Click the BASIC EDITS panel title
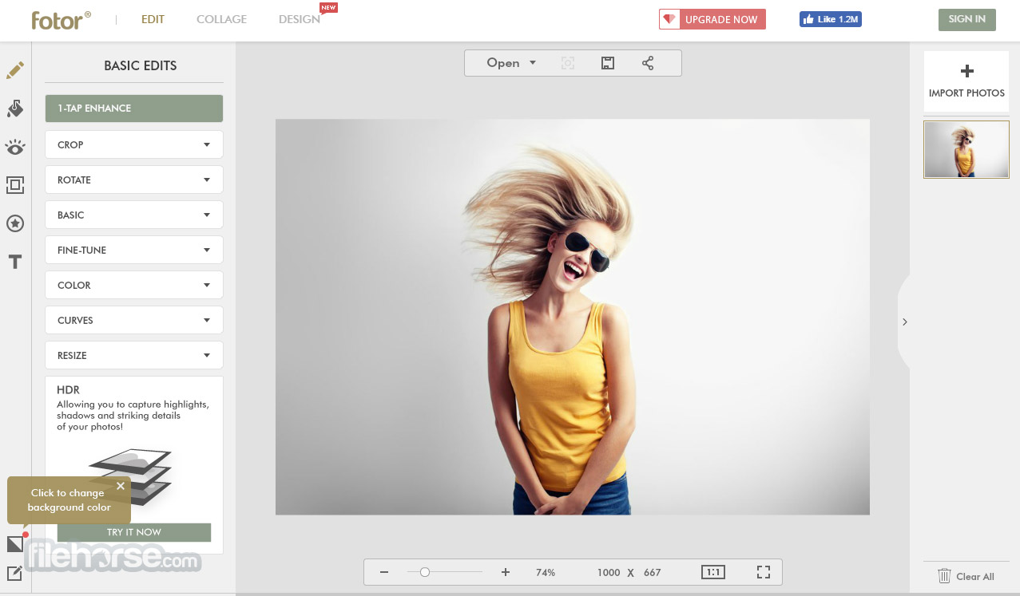The height and width of the screenshot is (596, 1020). click(x=141, y=65)
